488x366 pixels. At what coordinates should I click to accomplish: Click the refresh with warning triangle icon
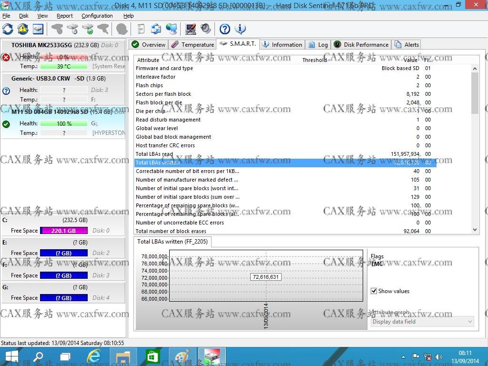tap(23, 29)
